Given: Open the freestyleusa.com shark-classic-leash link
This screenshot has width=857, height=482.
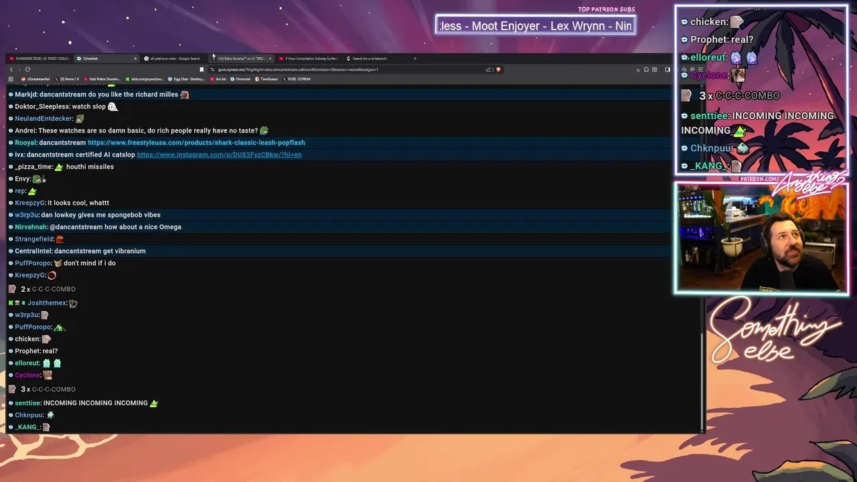Looking at the screenshot, I should tap(196, 143).
